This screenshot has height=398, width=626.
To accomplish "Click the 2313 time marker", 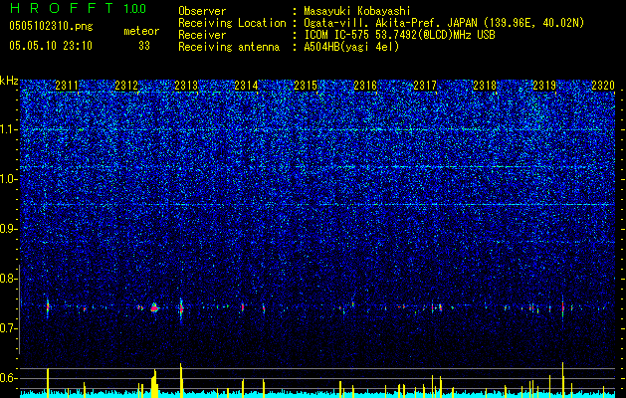I will coord(186,86).
